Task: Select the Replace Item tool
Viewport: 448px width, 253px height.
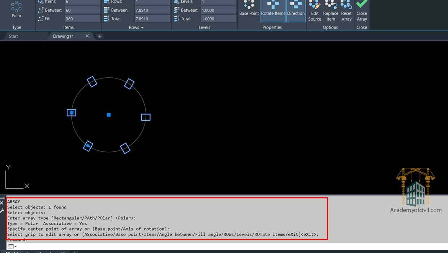Action: (331, 11)
